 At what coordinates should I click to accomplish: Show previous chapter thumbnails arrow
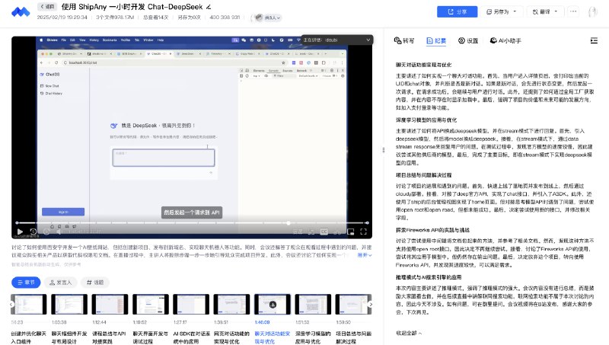(12, 304)
